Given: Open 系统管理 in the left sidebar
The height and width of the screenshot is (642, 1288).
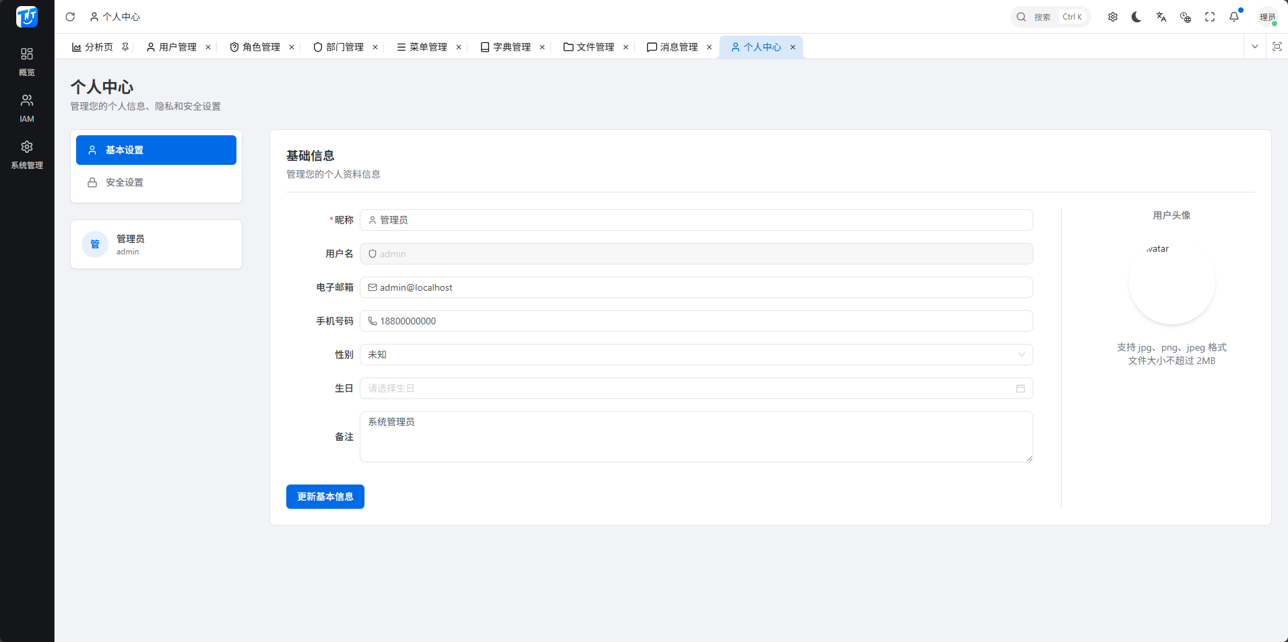Looking at the screenshot, I should [x=27, y=154].
